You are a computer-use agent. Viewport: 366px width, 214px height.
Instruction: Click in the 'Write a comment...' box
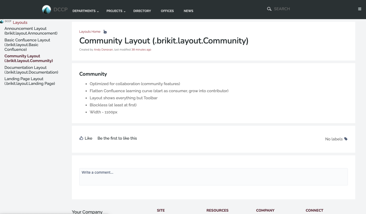coord(213,177)
